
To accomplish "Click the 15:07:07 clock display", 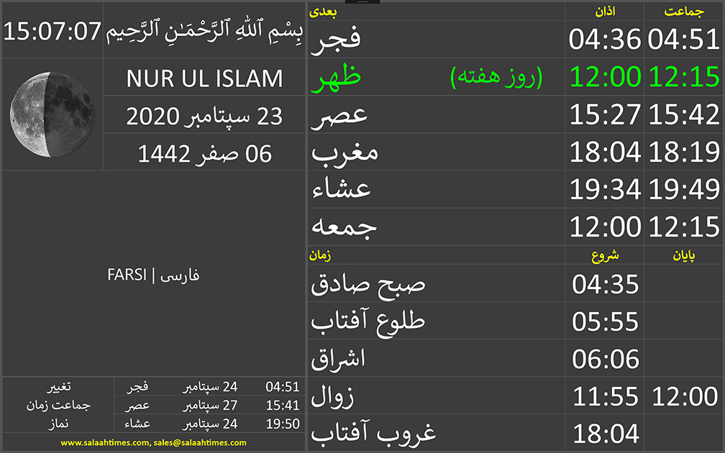I will (x=52, y=31).
